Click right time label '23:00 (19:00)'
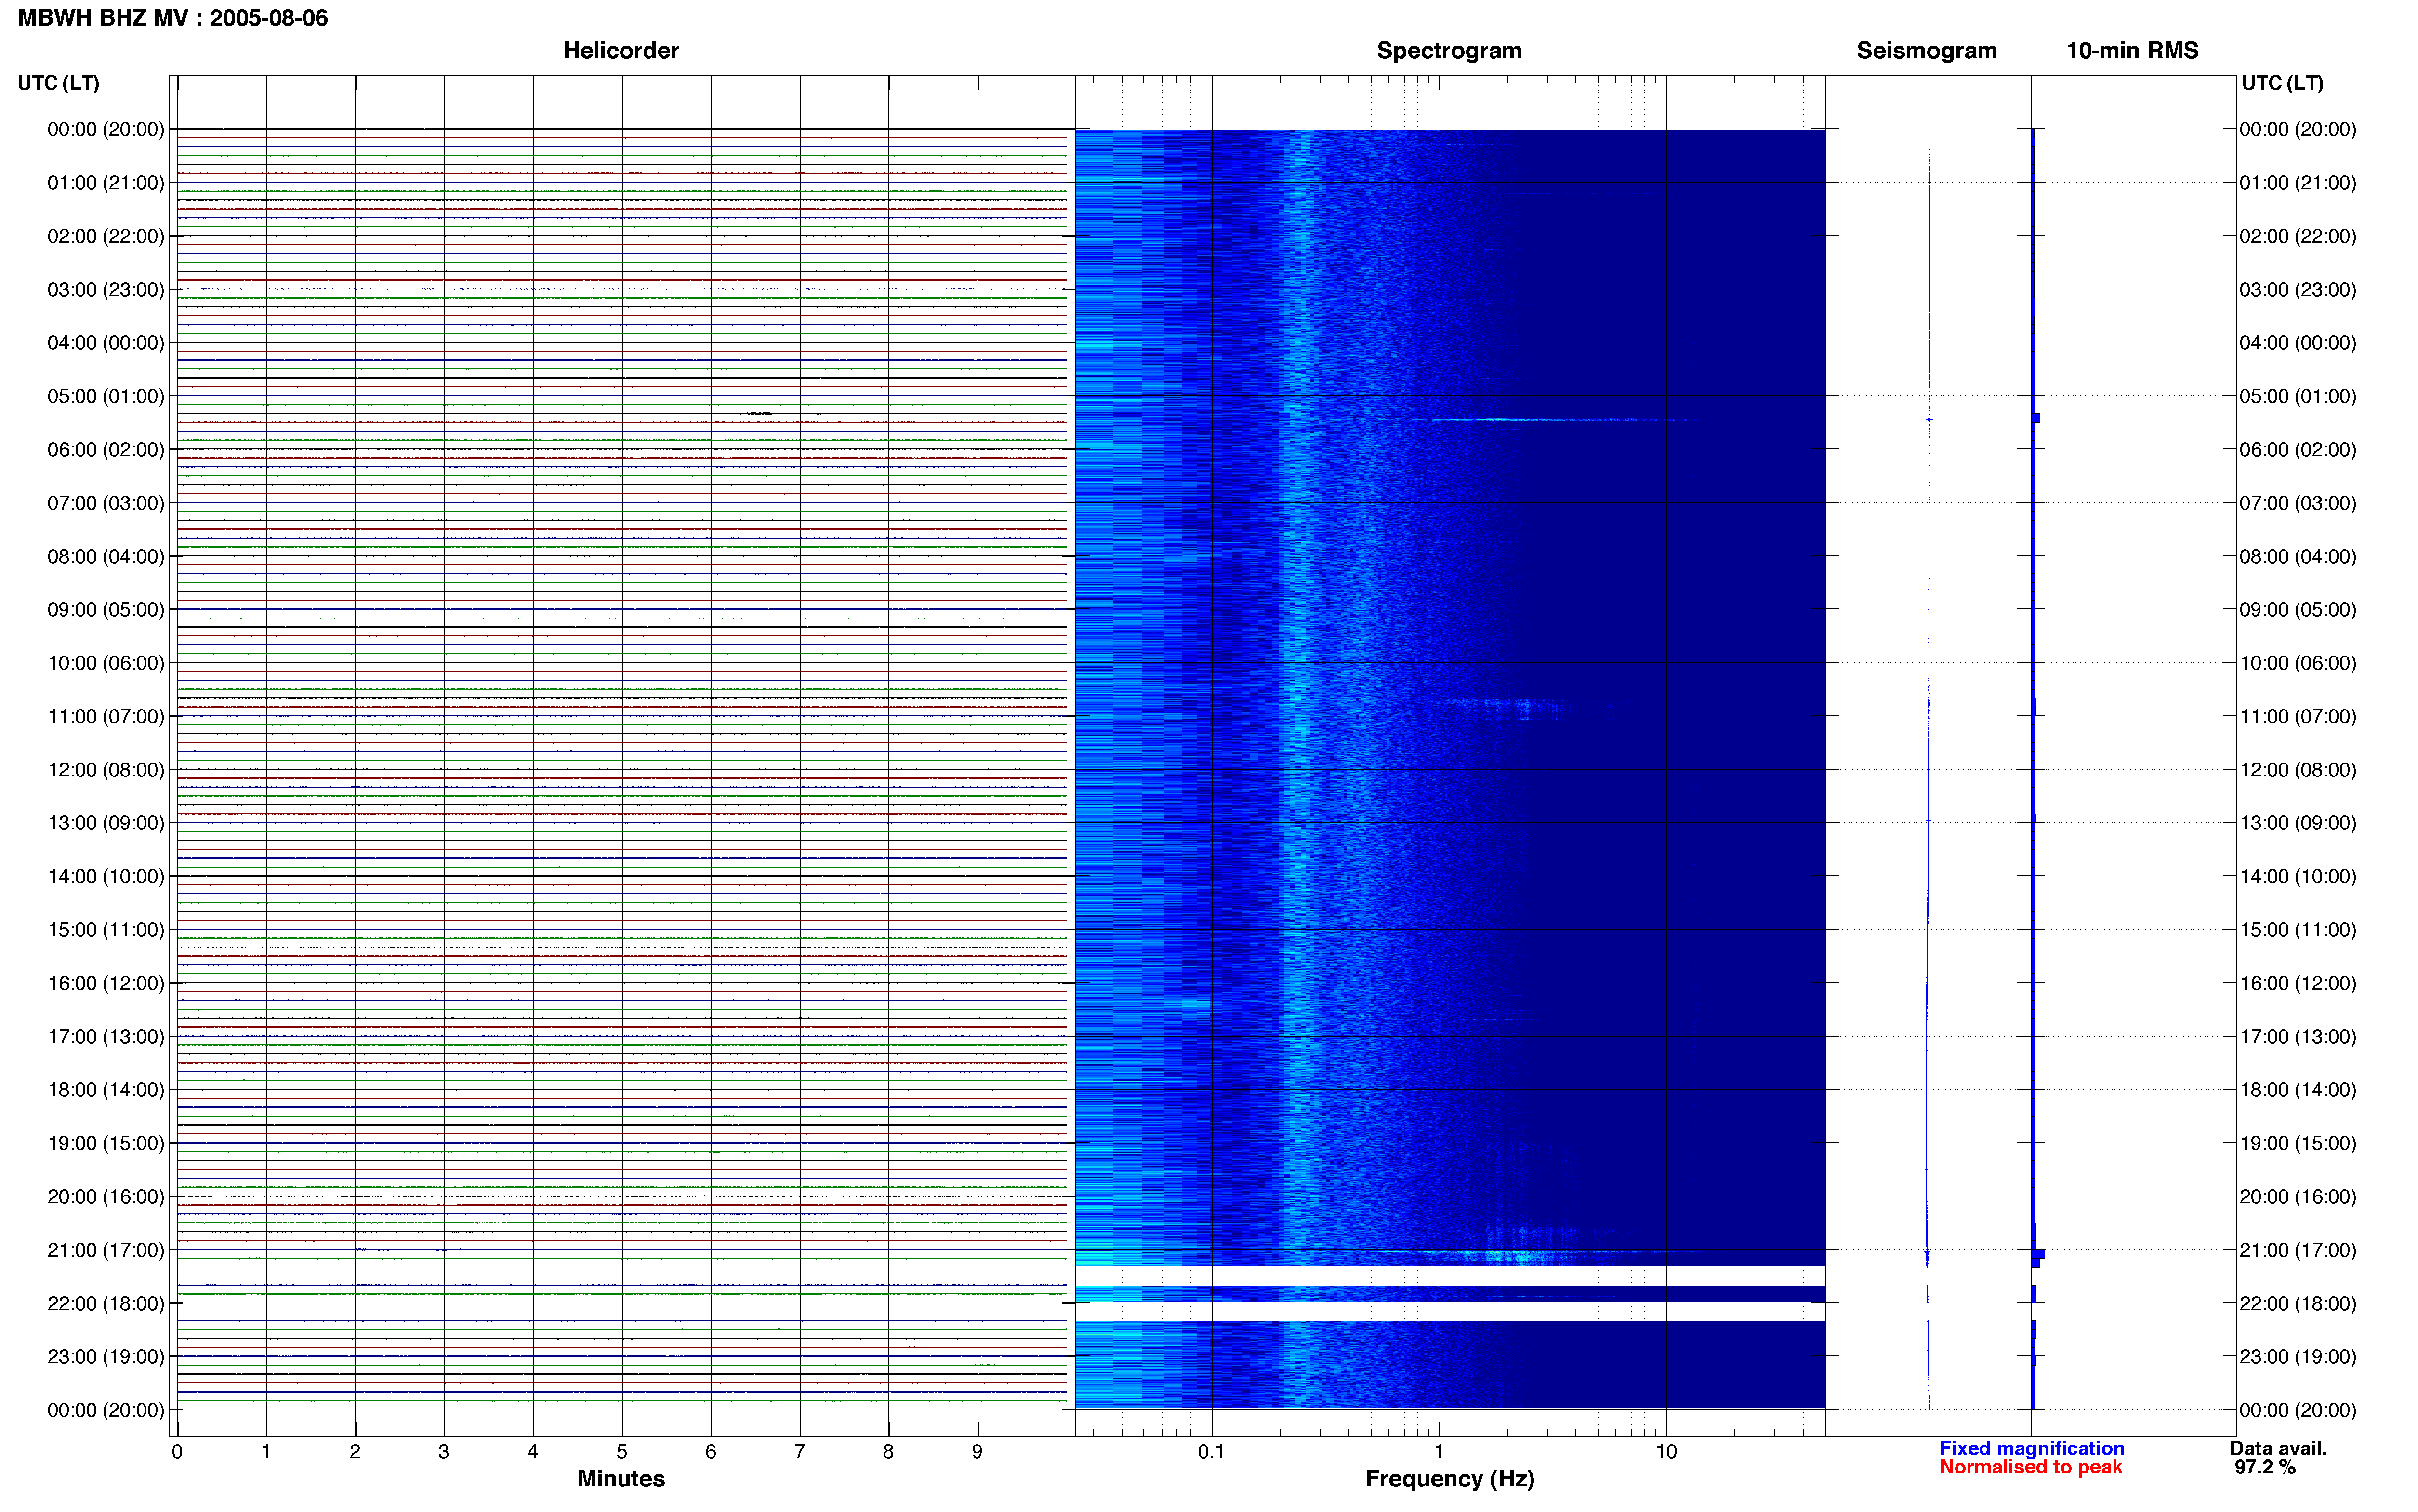Viewport: 2418px width, 1512px height. [x=2298, y=1356]
